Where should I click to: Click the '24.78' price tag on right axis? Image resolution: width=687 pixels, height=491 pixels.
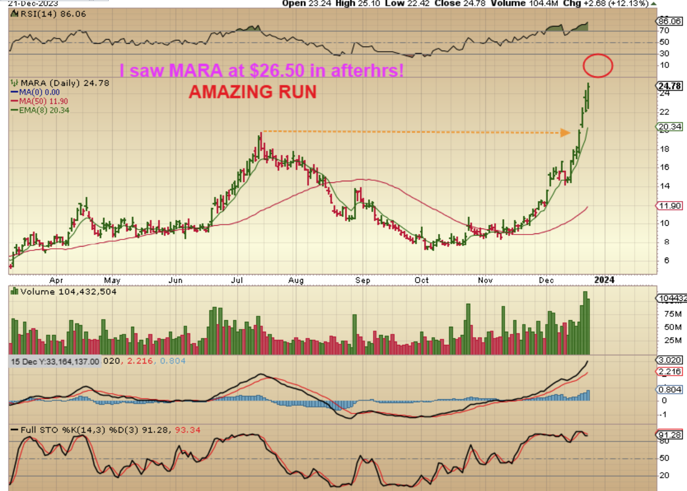[x=670, y=85]
